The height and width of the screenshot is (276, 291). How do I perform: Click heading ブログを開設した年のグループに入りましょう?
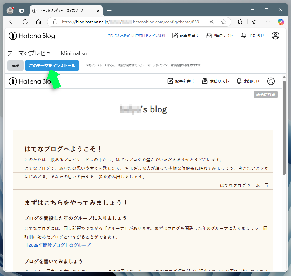point(75,218)
